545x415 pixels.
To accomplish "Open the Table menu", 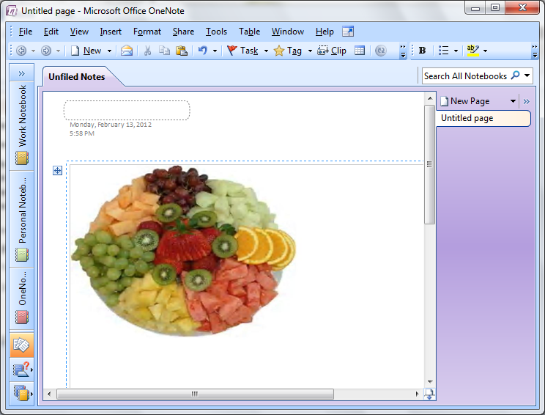I will pos(249,32).
